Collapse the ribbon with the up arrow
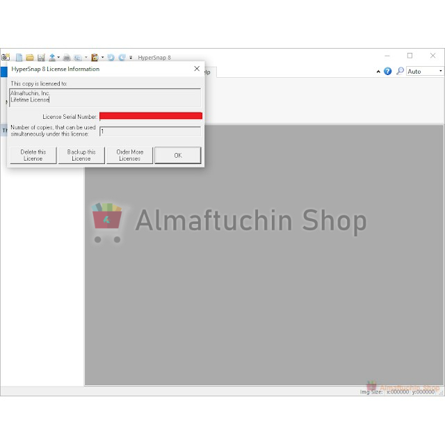445x445 pixels. (x=378, y=72)
